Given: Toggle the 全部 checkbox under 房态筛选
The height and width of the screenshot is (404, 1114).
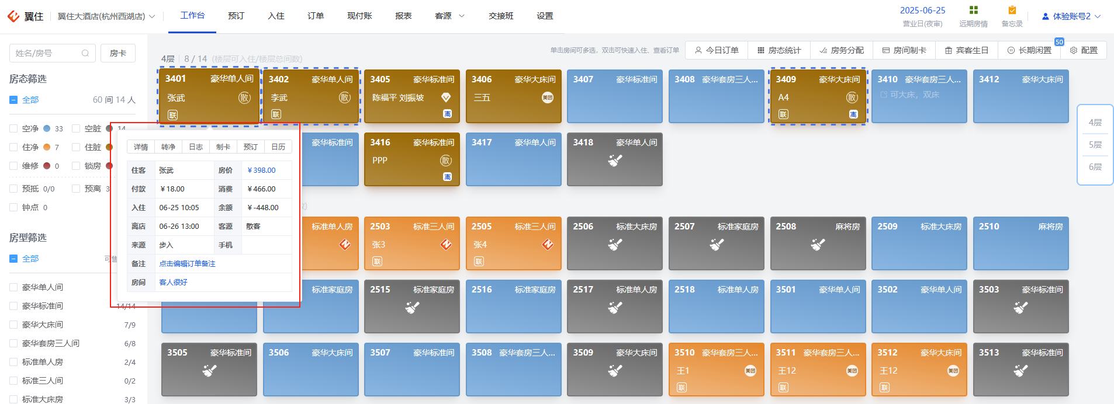Looking at the screenshot, I should tap(13, 100).
